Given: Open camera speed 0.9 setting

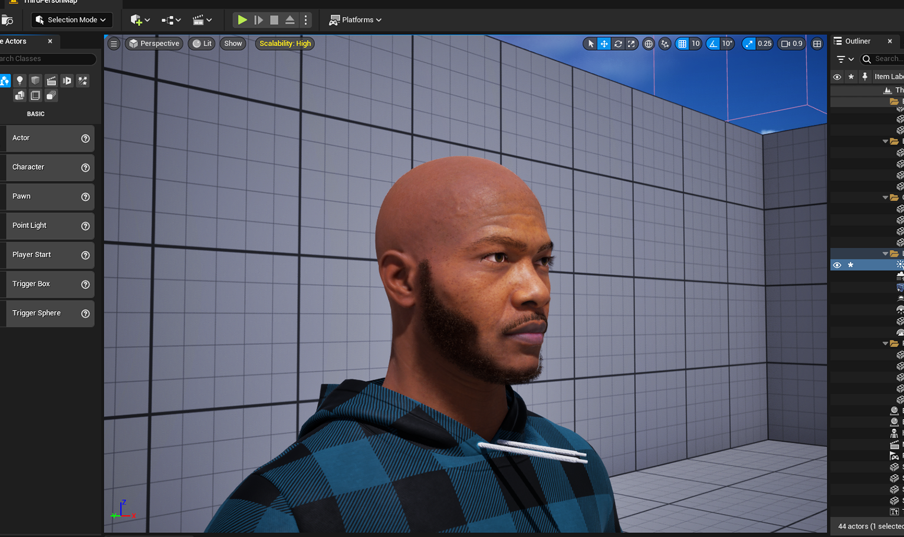Looking at the screenshot, I should [792, 44].
